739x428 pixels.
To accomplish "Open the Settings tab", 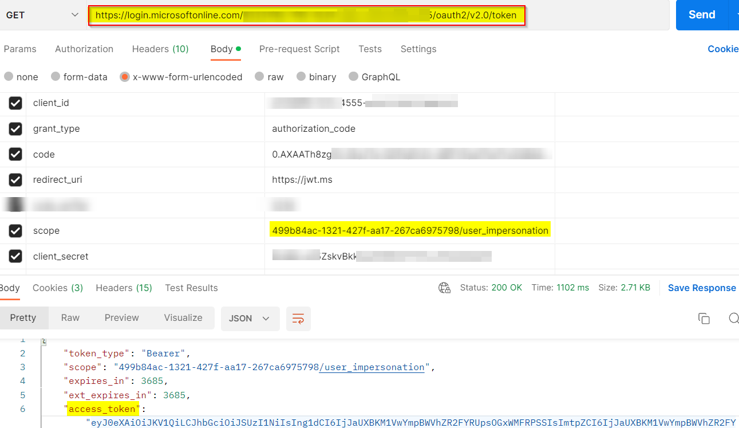I will tap(418, 49).
